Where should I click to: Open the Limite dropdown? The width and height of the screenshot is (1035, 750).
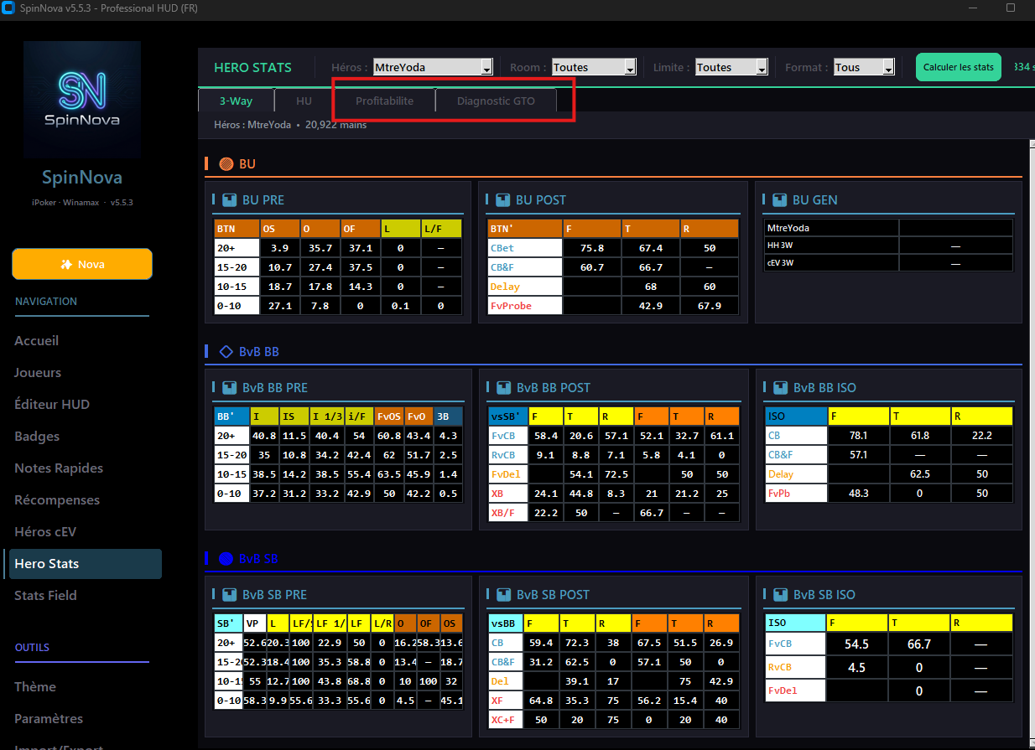point(731,67)
